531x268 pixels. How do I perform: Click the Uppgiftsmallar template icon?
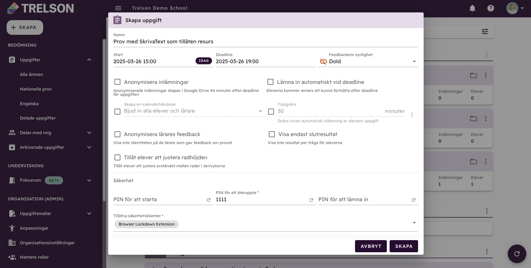[12, 213]
